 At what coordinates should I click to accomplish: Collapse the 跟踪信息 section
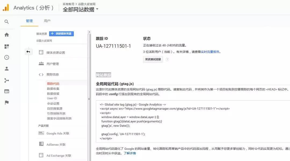(x=52, y=74)
